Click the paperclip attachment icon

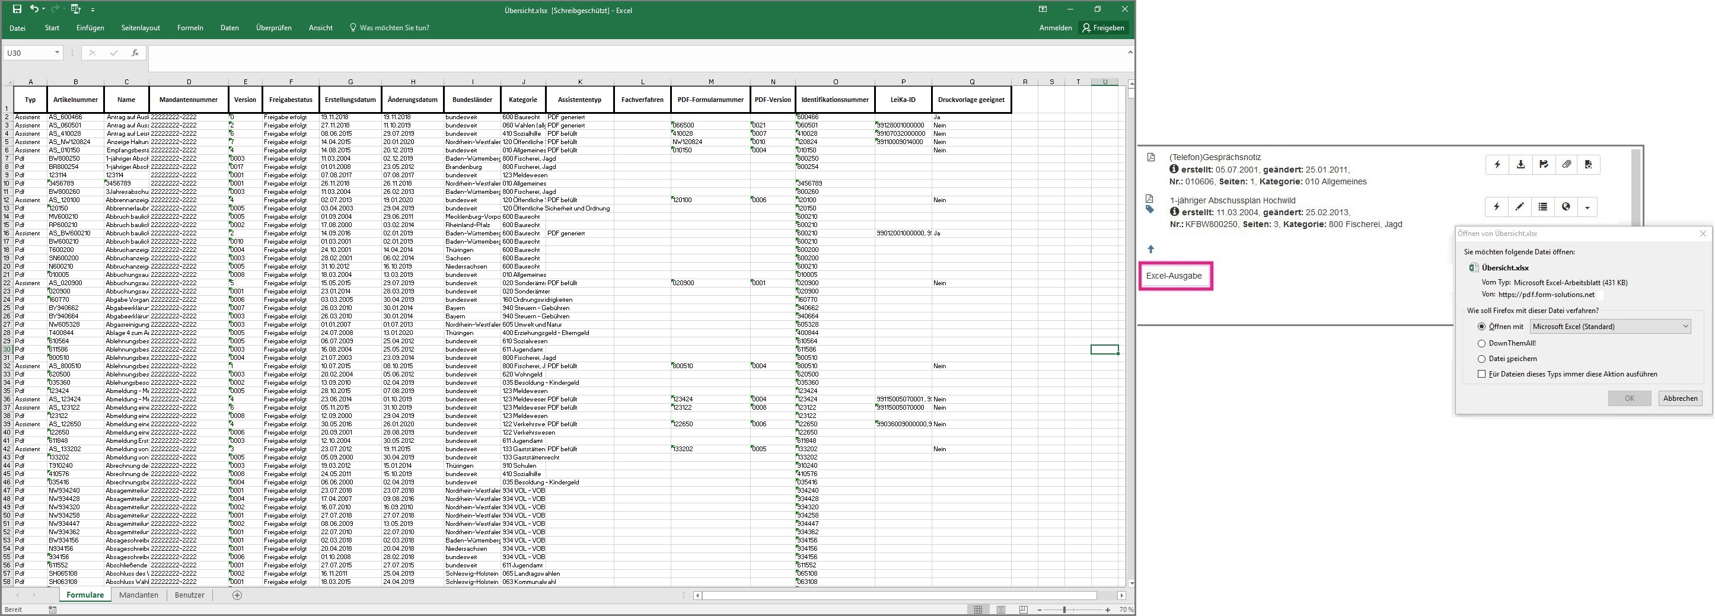[1567, 164]
